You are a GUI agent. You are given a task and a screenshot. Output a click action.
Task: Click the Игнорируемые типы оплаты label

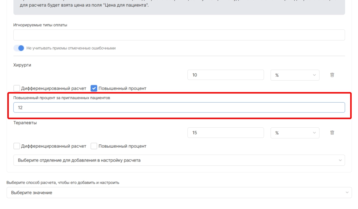pyautogui.click(x=40, y=25)
